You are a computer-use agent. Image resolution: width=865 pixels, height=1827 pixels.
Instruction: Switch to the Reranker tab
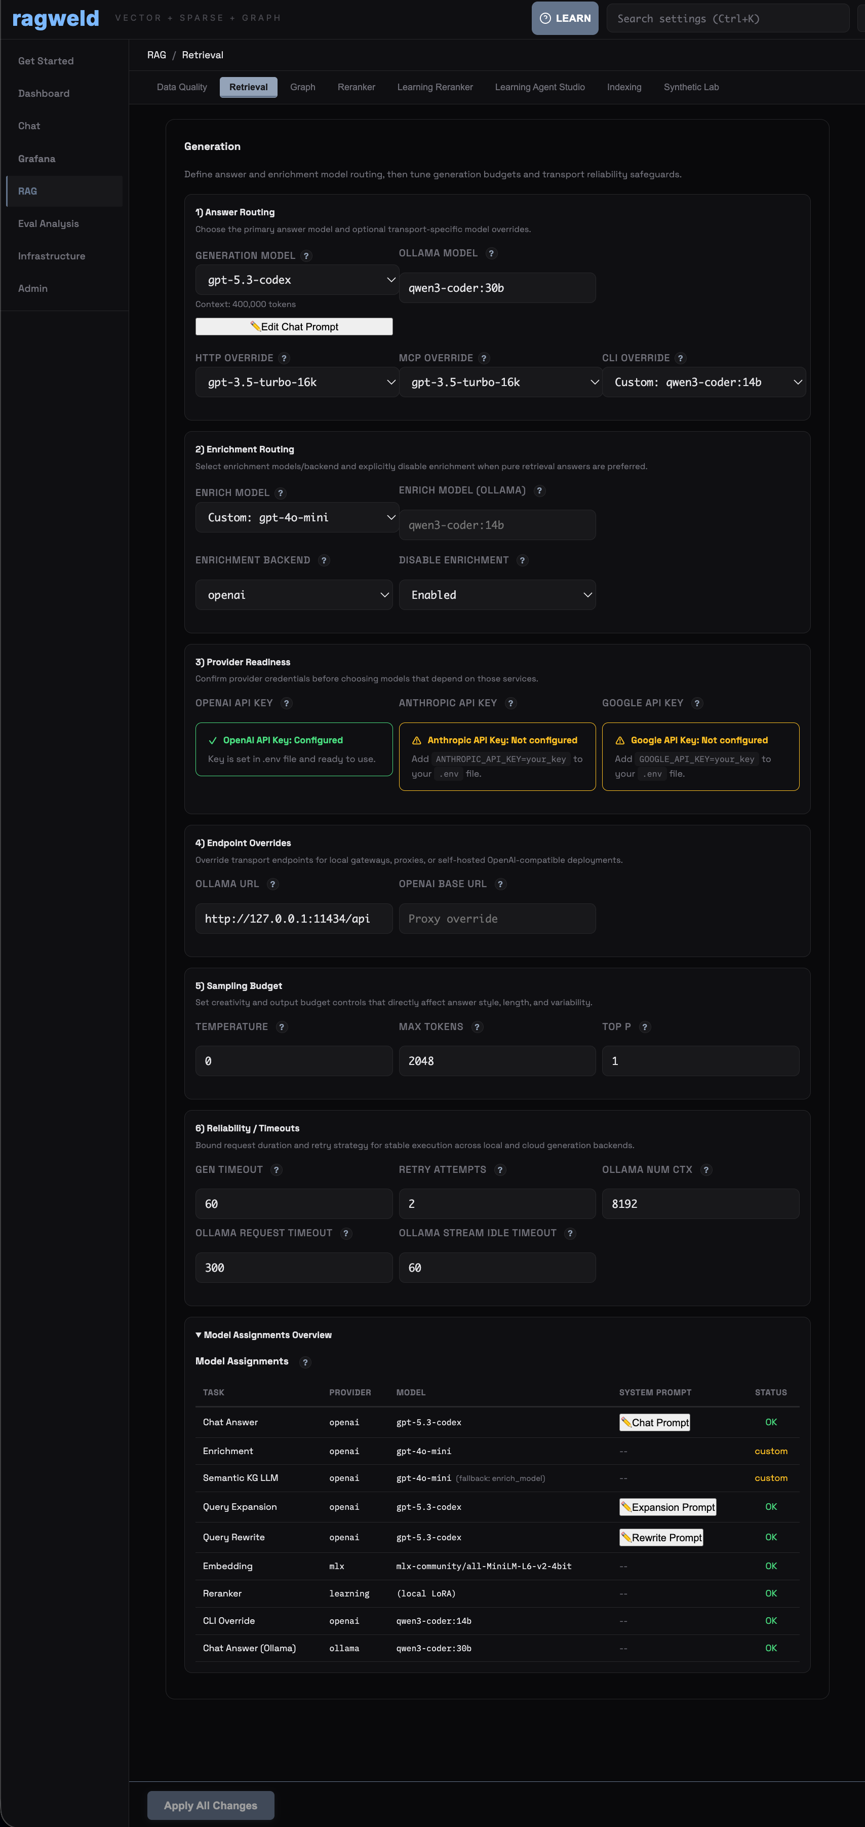356,87
